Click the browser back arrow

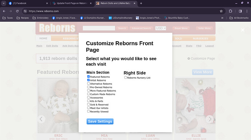4,11
